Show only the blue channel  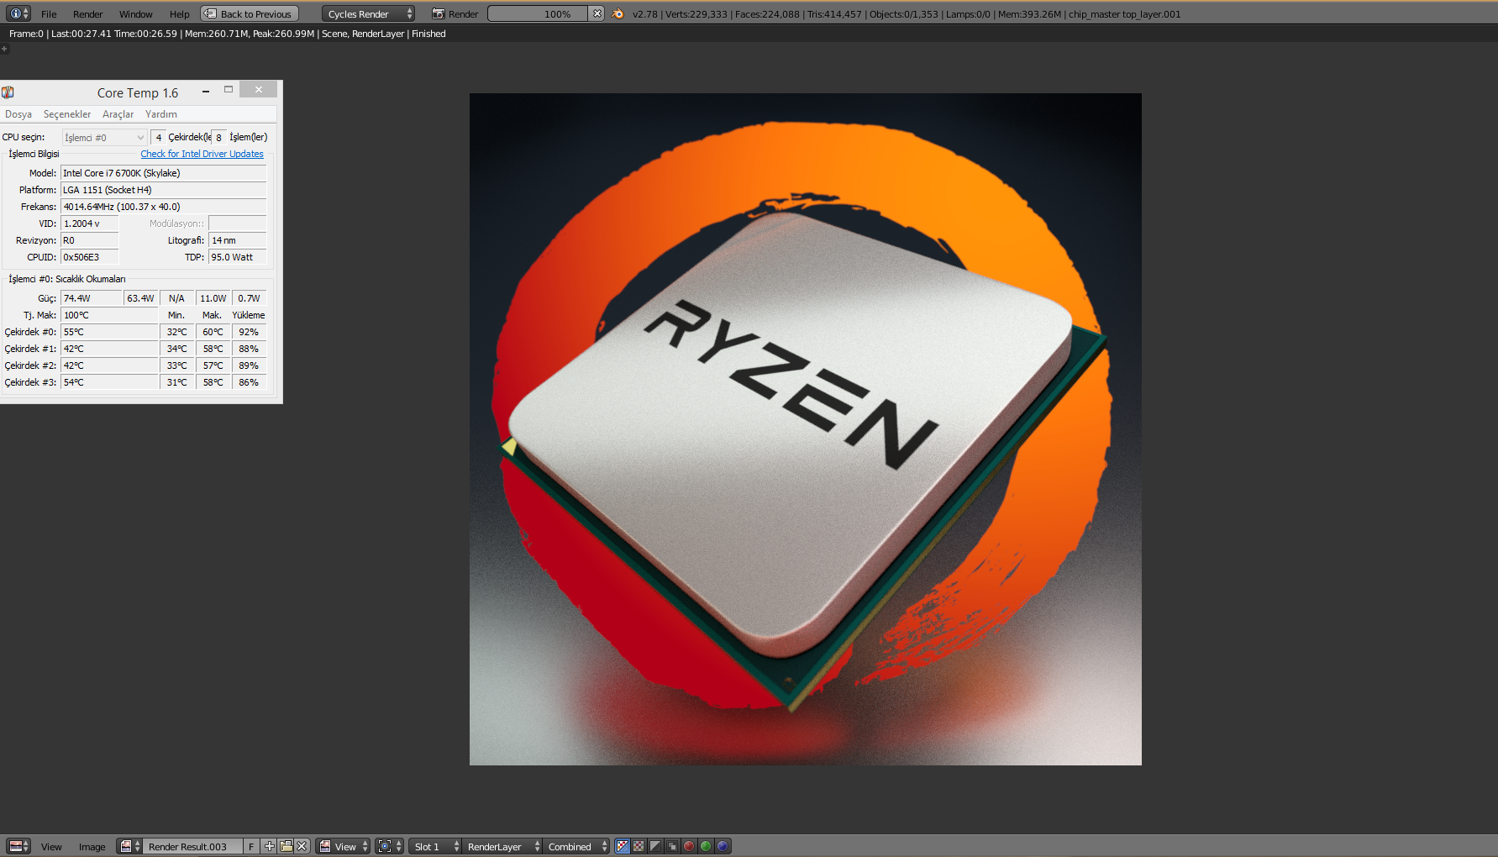[723, 846]
